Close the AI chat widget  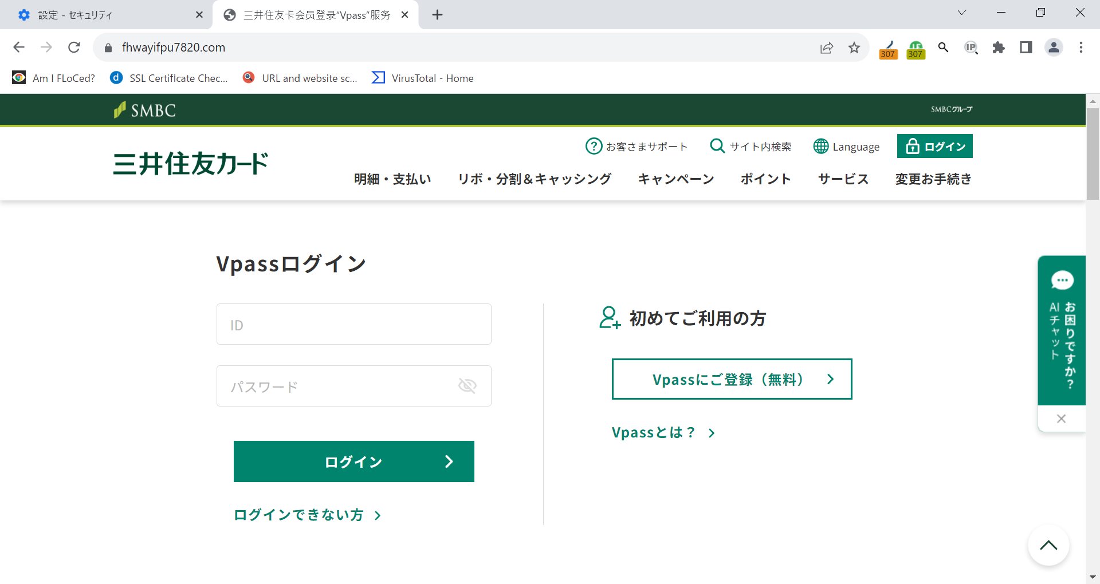click(x=1061, y=419)
